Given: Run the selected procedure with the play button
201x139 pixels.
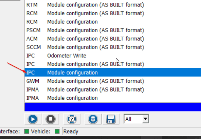Looking at the screenshot, I should [x=33, y=119].
